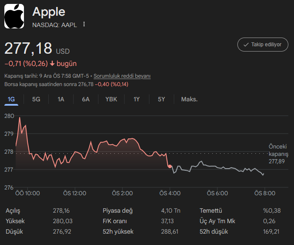Click the Temettü dividend label
The width and height of the screenshot is (294, 245).
pos(211,210)
